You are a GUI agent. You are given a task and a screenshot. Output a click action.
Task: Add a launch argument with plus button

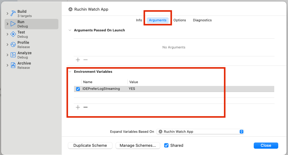tap(78, 60)
